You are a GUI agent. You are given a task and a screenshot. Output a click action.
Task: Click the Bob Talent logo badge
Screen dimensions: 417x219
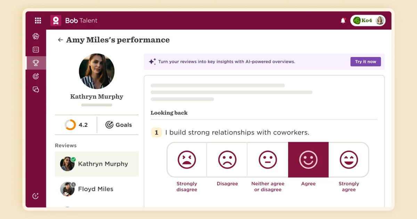click(56, 20)
